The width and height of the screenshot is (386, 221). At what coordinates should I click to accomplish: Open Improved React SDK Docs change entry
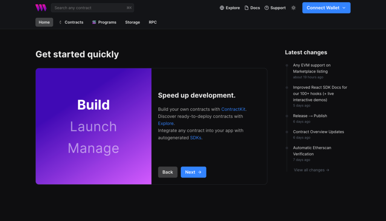pyautogui.click(x=320, y=93)
